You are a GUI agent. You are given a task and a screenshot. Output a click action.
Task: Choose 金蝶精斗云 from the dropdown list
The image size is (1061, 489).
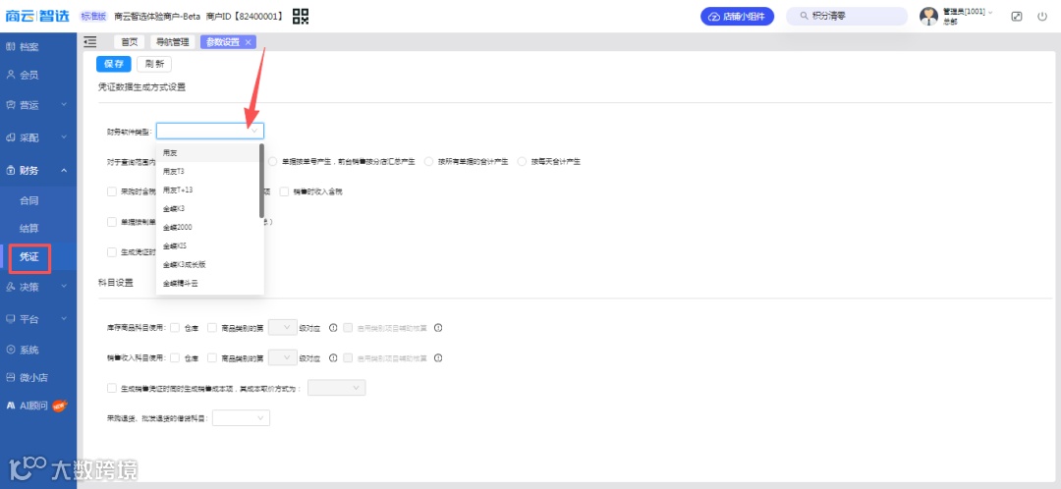point(207,284)
